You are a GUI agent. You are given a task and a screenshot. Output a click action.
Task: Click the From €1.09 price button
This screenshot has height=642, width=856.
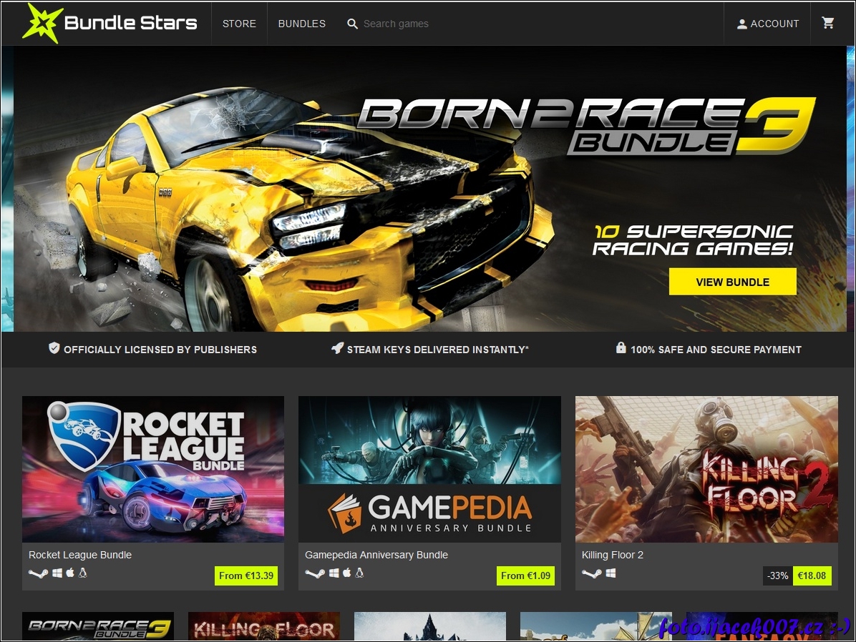[x=525, y=576]
